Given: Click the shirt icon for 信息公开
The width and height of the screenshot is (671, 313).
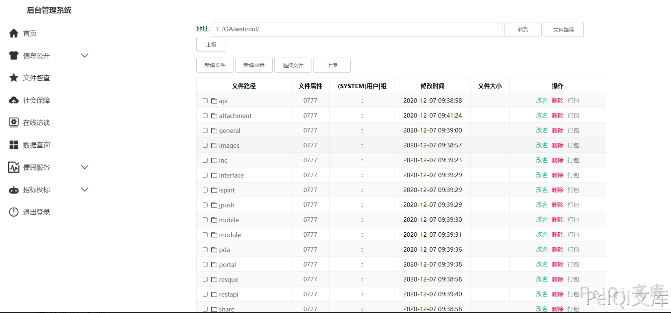Looking at the screenshot, I should click(x=14, y=56).
